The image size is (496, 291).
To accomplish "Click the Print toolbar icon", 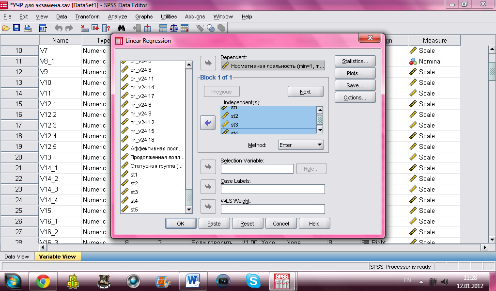I will click(28, 28).
